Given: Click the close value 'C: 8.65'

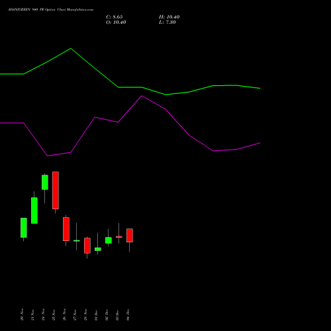Looking at the screenshot, I should point(115,17).
